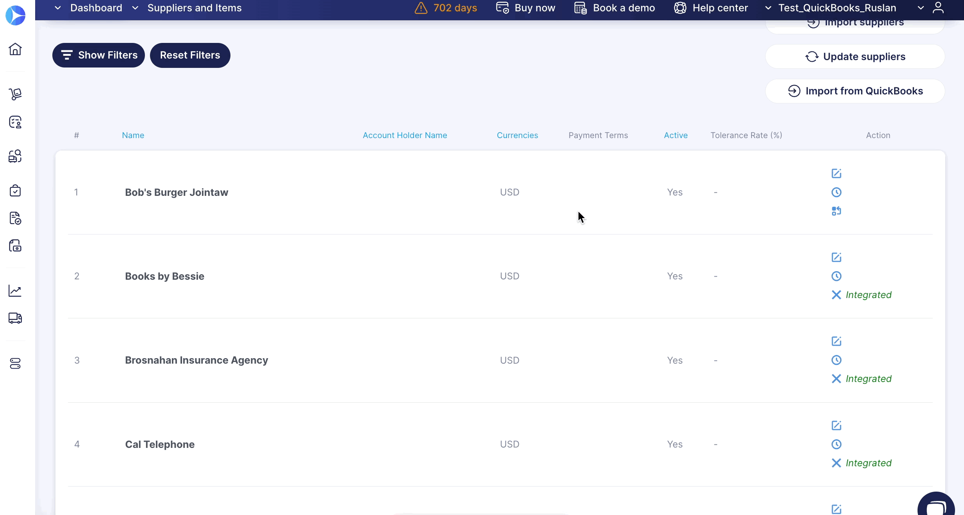
Task: Open the document approval sidebar icon
Action: point(15,218)
